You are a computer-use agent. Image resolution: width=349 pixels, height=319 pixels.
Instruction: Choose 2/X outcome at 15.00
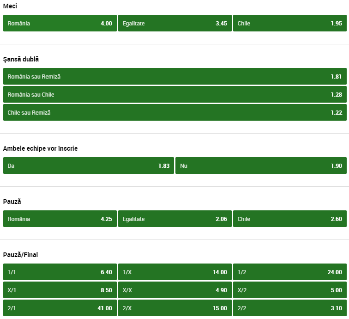tap(174, 308)
